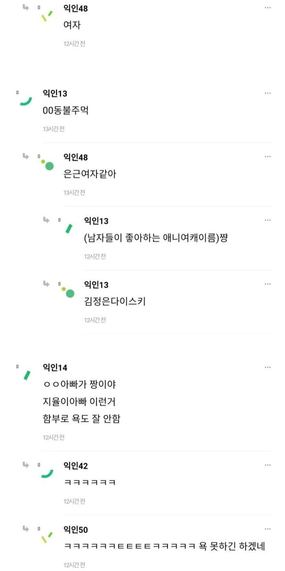The image size is (285, 571).
Task: Click the comment text '김정은다이스키'
Action: (114, 302)
